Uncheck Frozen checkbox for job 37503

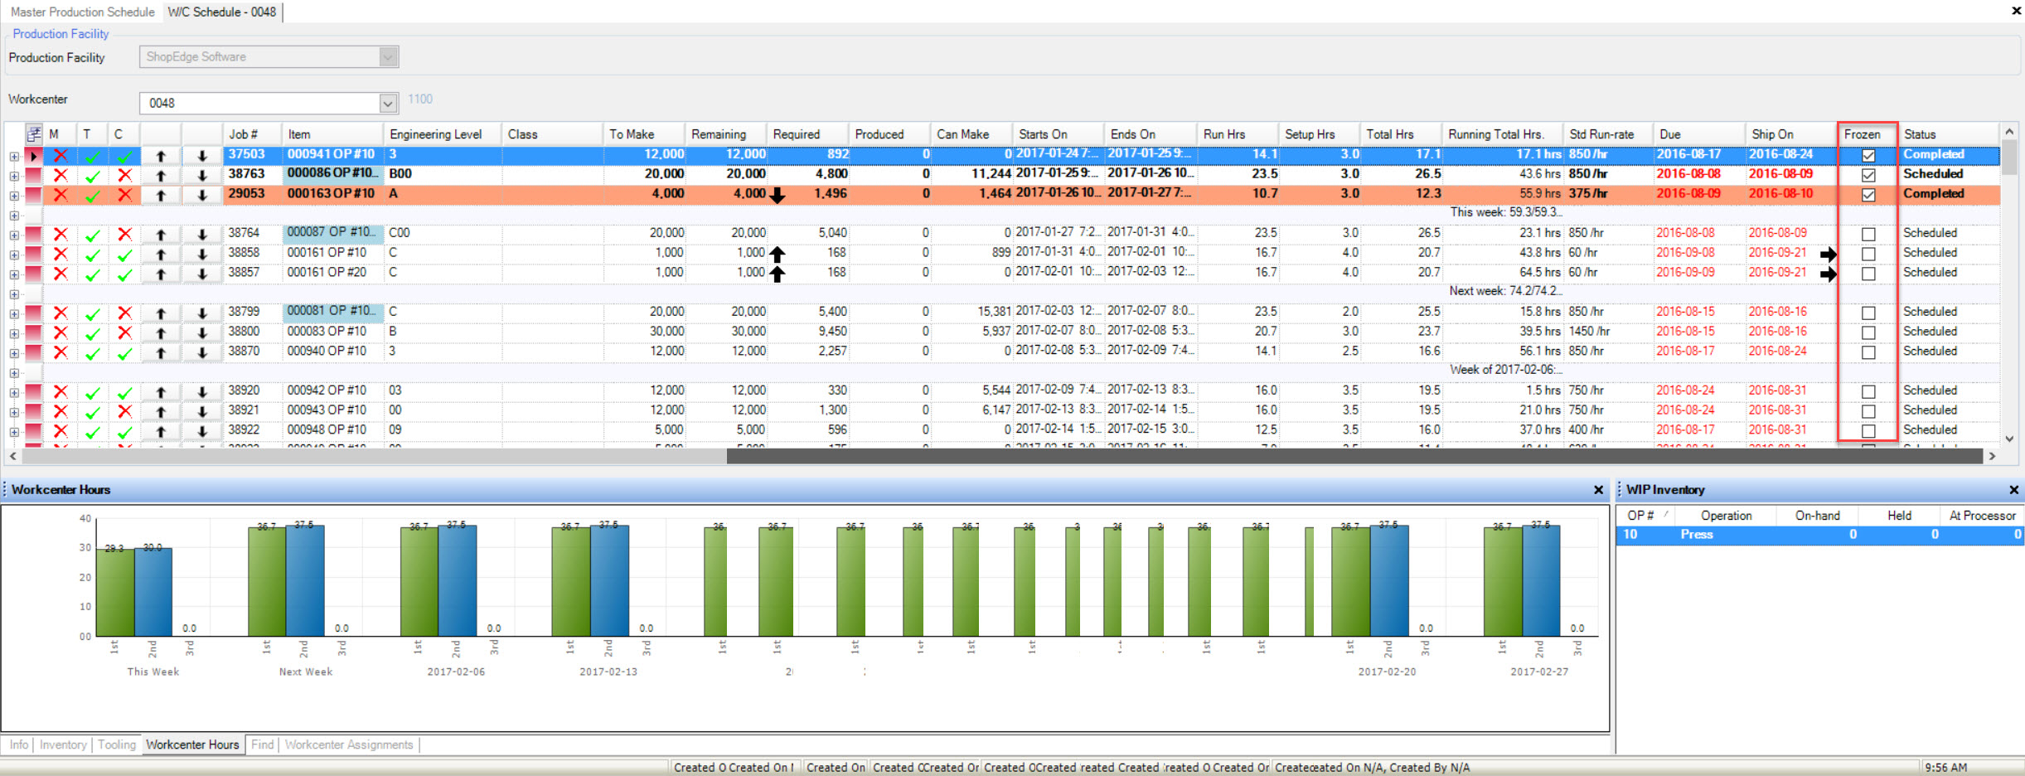[x=1868, y=155]
